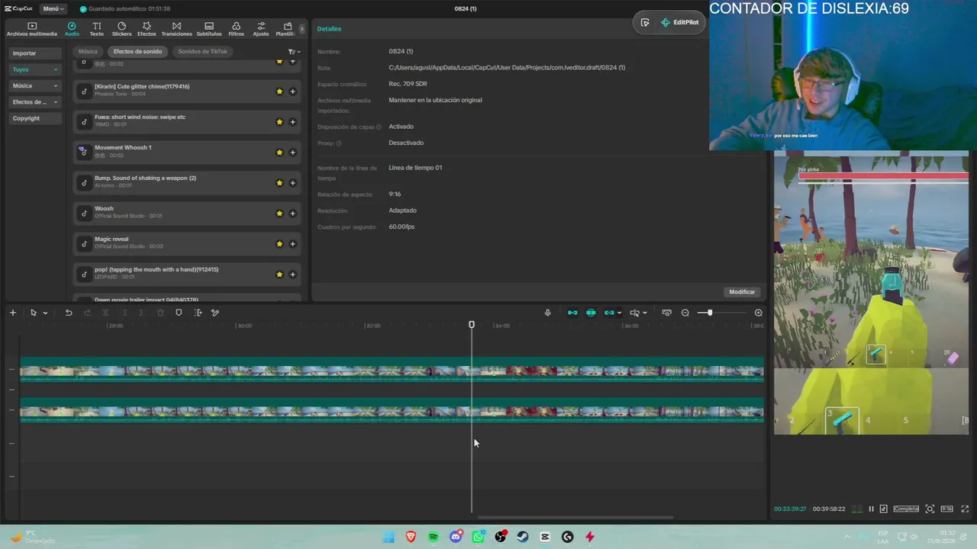Add Cute glitter chime to timeline
This screenshot has height=549, width=977.
click(x=292, y=91)
